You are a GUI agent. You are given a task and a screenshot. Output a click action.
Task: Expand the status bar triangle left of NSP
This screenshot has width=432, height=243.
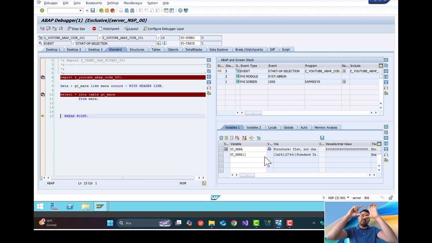[x=324, y=198]
